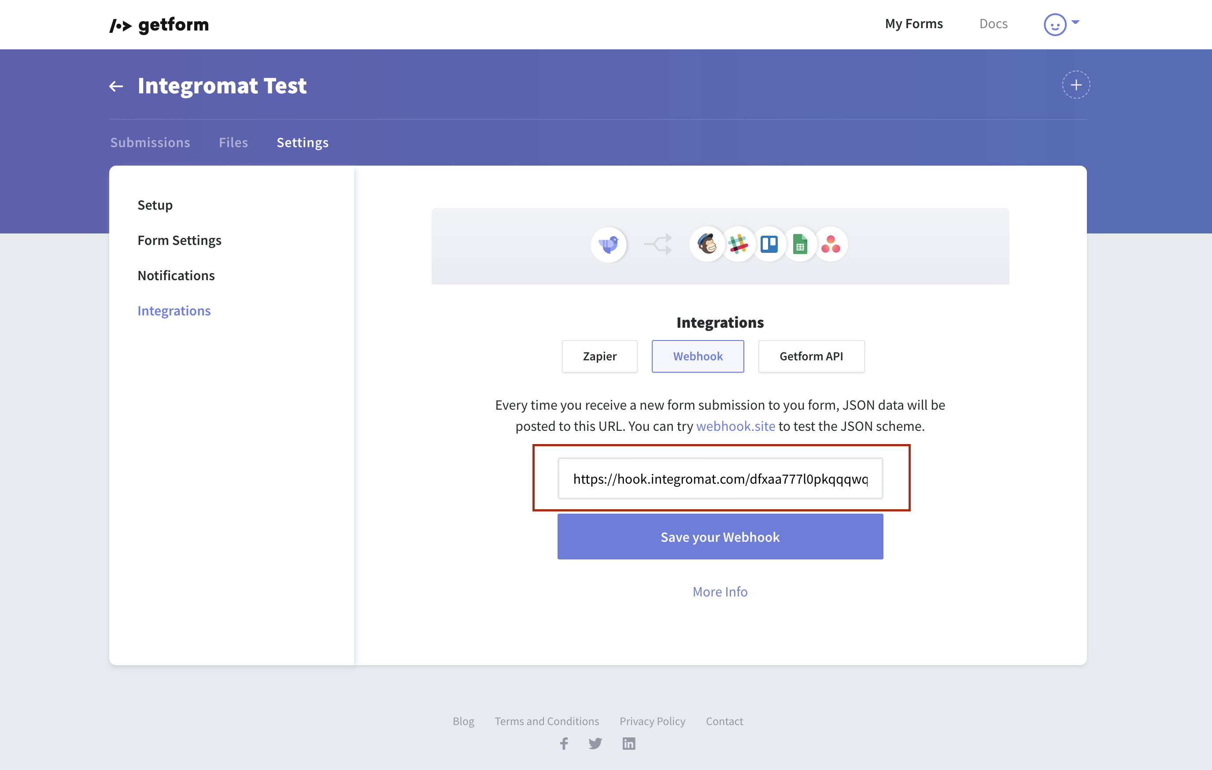Open Getform's LinkedIn page icon

tap(628, 743)
